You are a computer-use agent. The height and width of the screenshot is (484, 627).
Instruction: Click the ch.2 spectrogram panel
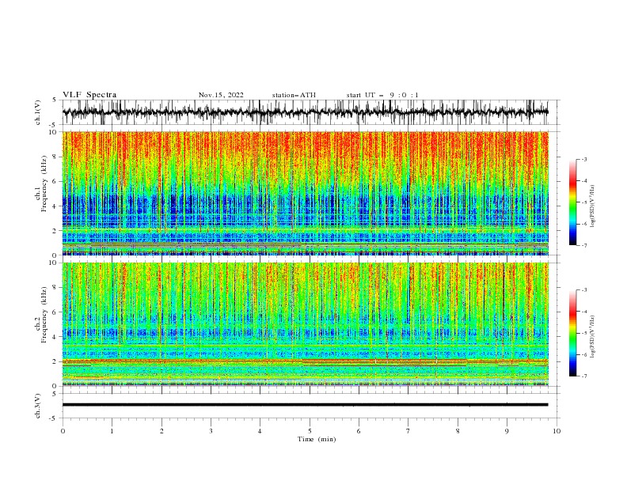305,324
